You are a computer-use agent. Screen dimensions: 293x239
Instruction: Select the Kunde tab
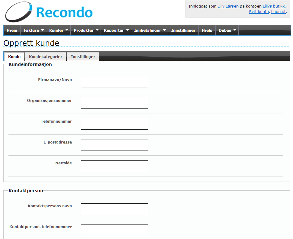click(14, 57)
